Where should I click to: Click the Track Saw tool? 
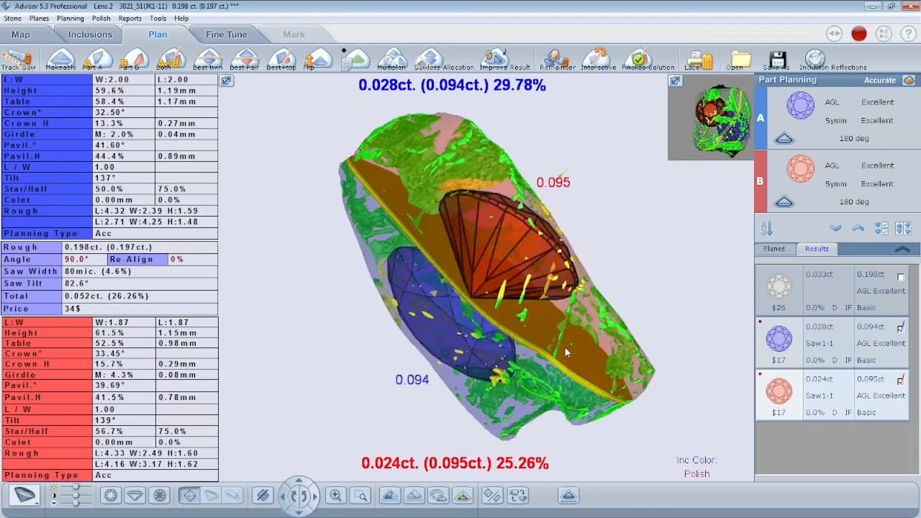coord(19,59)
